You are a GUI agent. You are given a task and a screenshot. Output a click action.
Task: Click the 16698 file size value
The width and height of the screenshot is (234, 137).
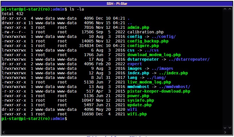pos(87,114)
